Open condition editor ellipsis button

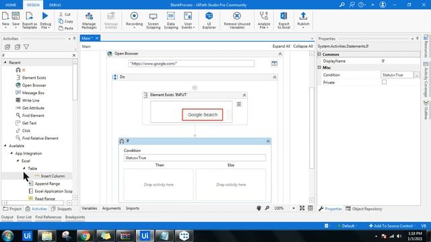417,75
